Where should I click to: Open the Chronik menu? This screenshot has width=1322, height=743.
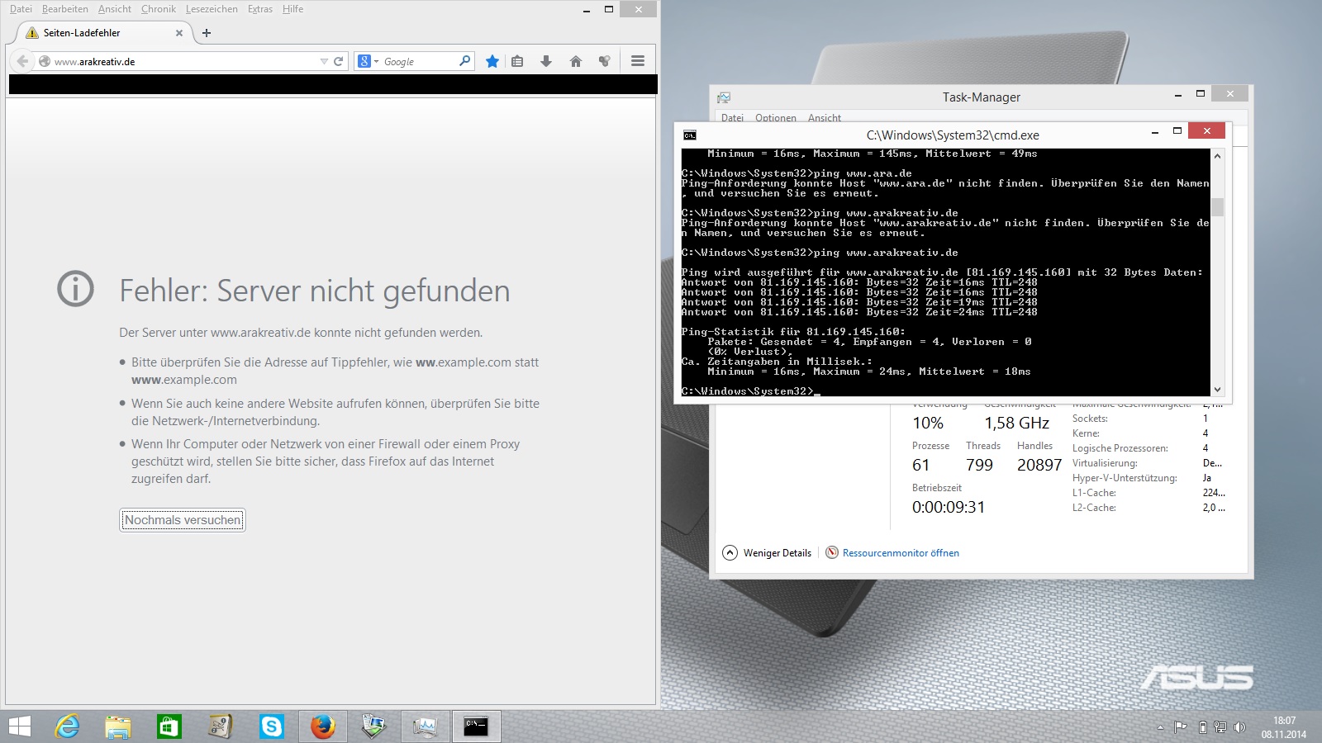pyautogui.click(x=159, y=9)
